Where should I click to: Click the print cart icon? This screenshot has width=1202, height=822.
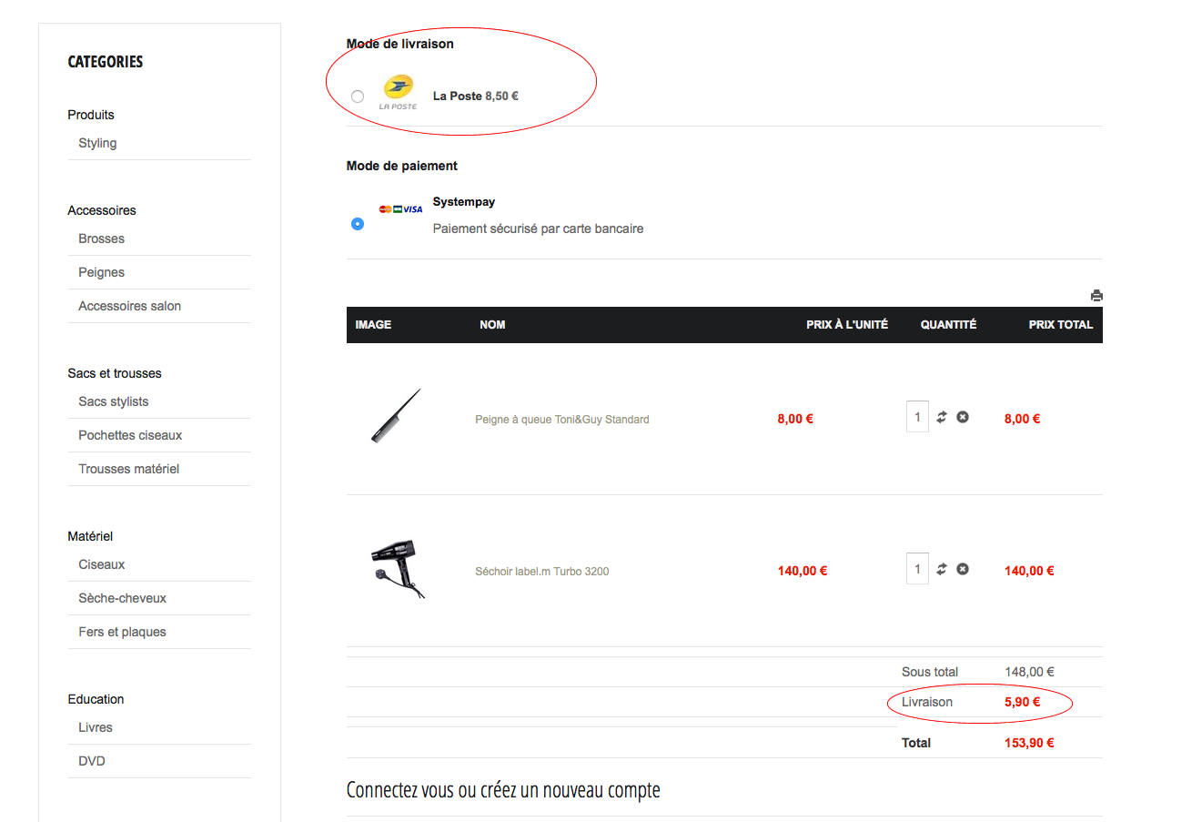click(1096, 295)
